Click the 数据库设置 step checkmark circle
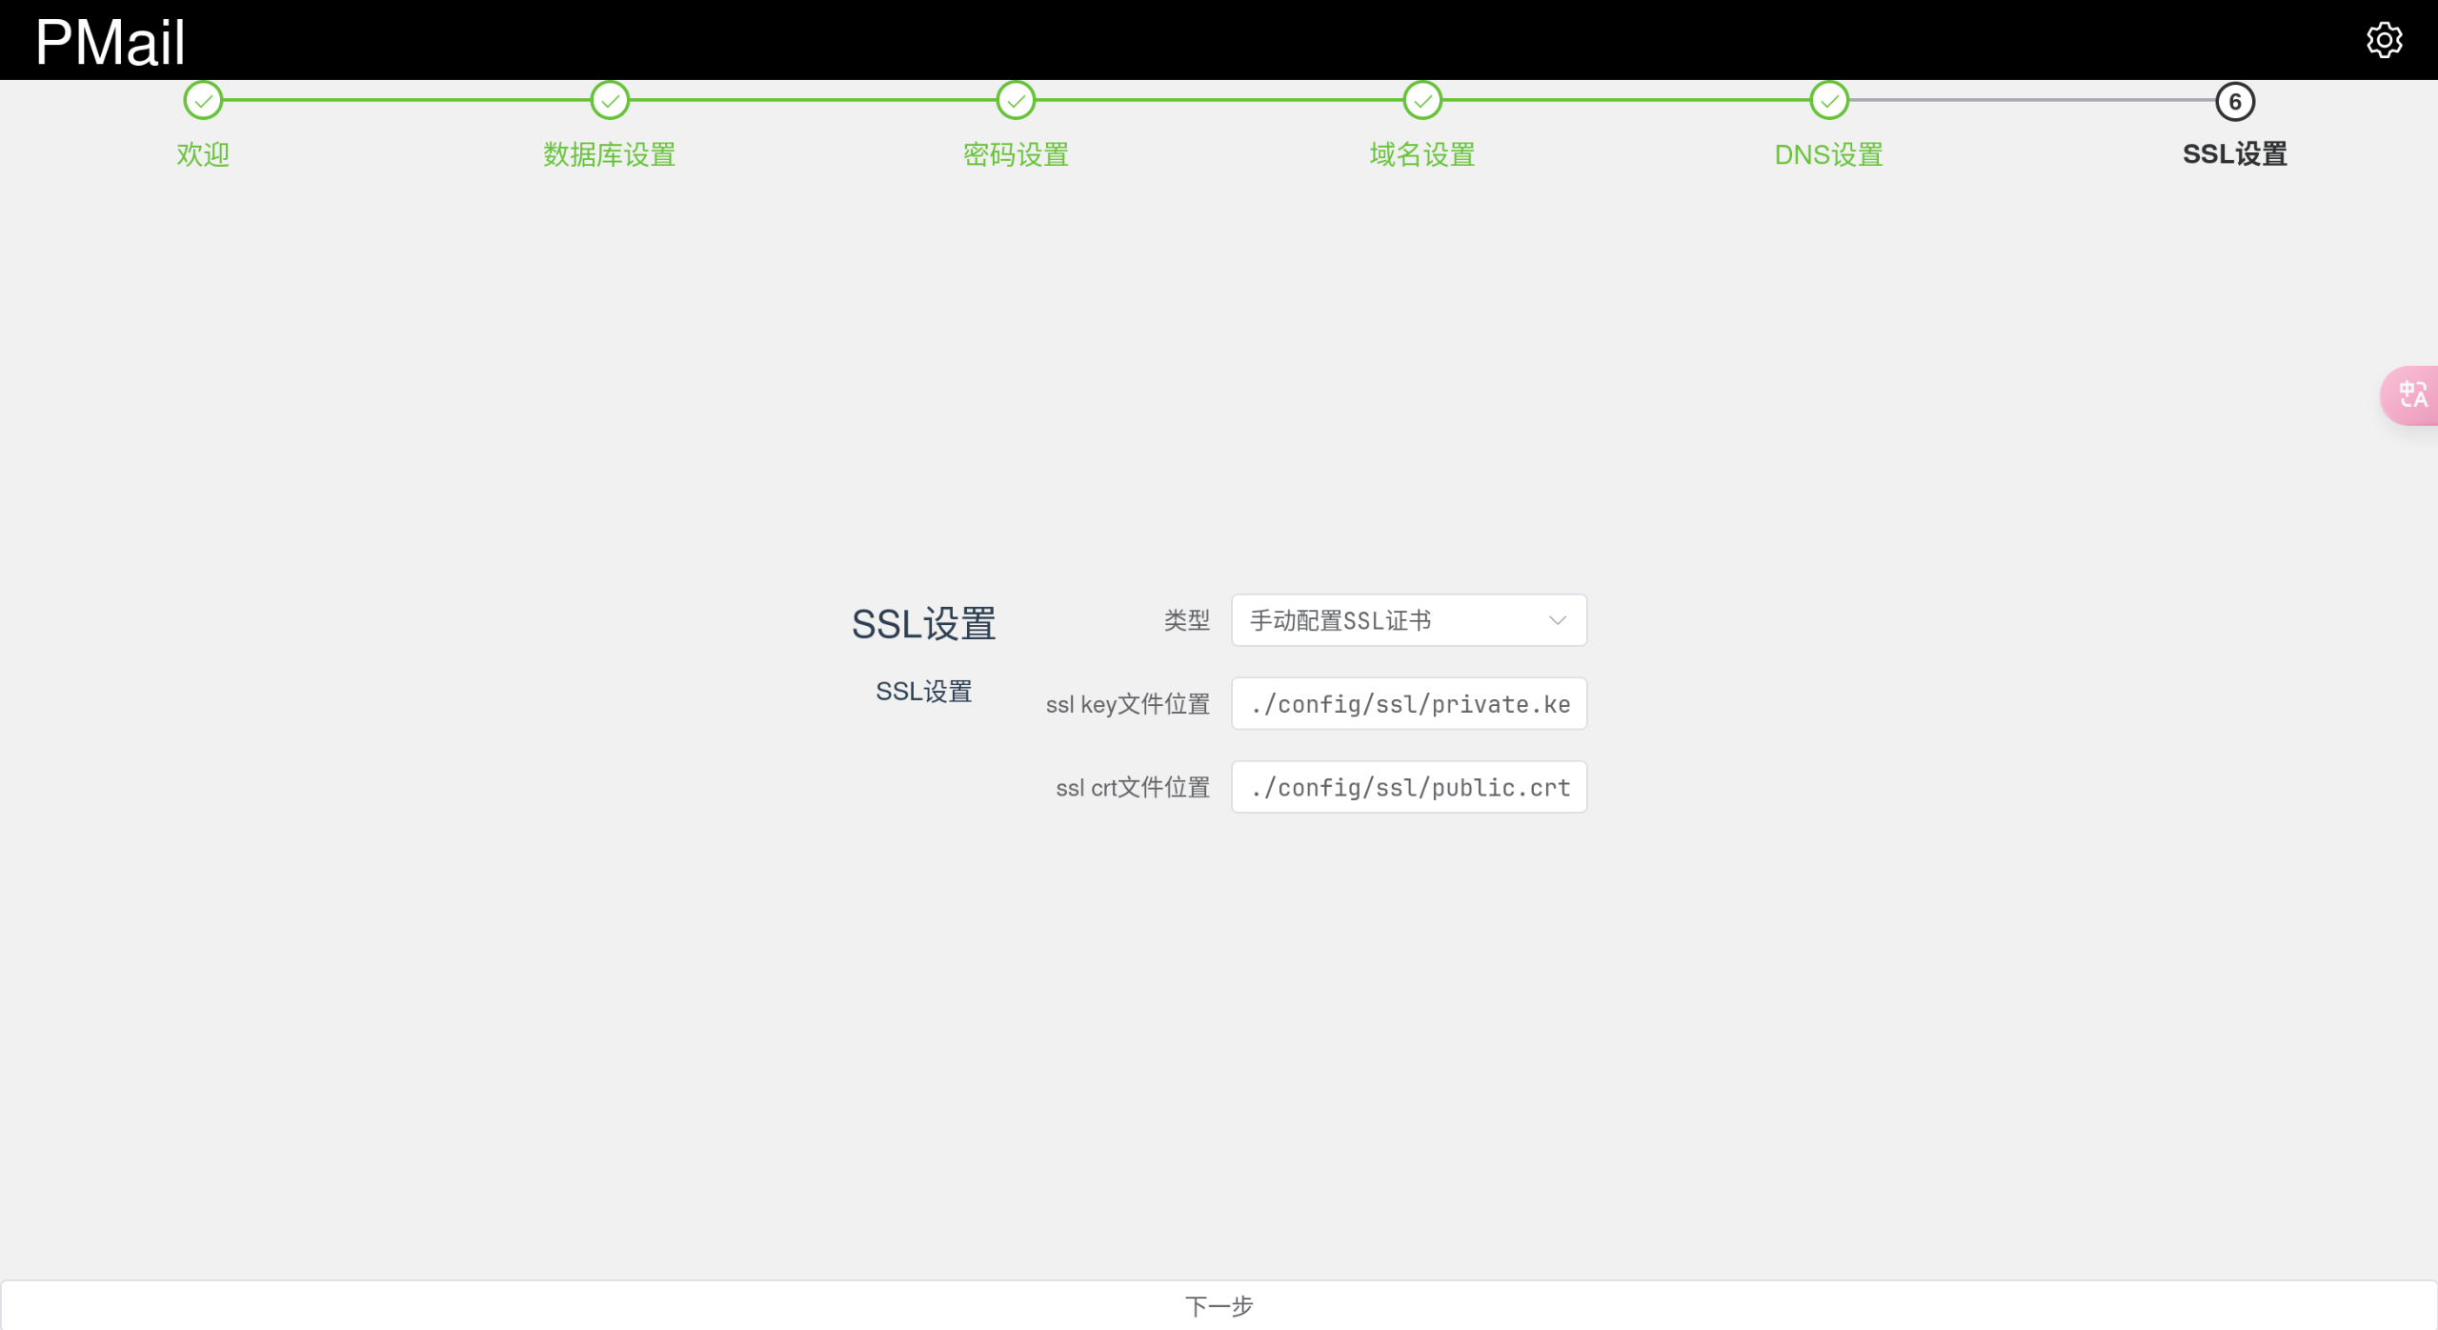 [x=610, y=100]
